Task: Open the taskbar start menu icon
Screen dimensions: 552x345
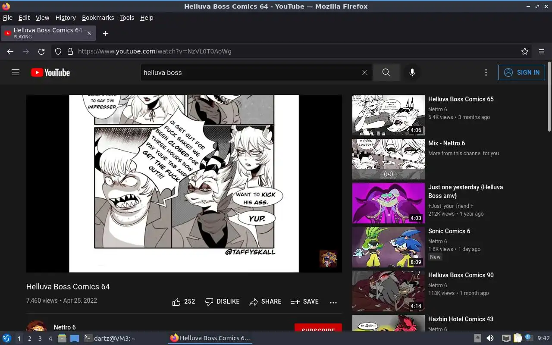Action: pos(6,338)
